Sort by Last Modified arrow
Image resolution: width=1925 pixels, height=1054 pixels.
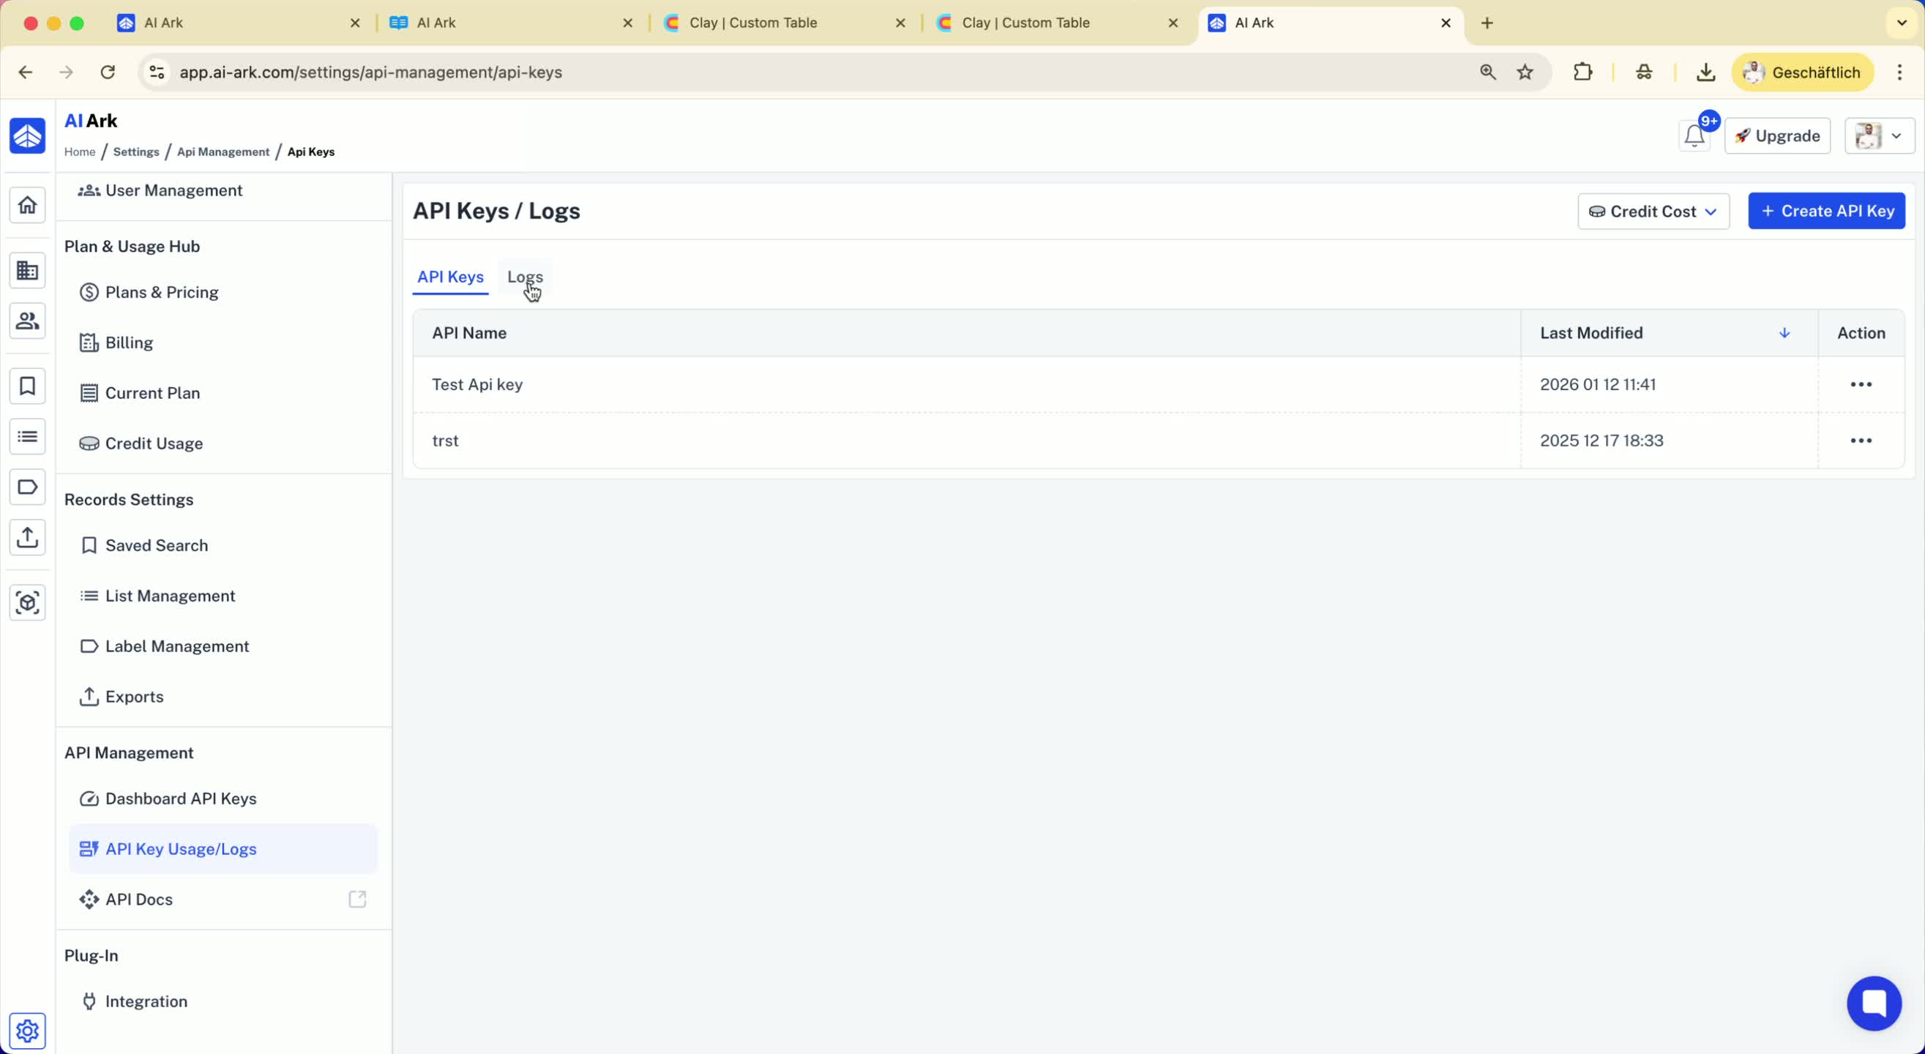coord(1784,333)
